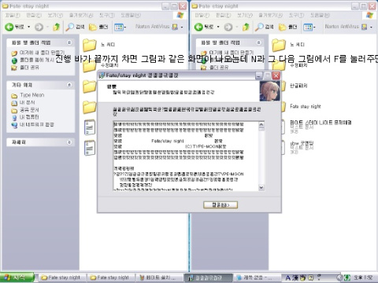Click the taskbar clock

pyautogui.click(x=363, y=277)
